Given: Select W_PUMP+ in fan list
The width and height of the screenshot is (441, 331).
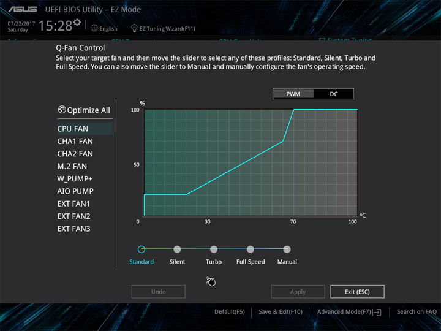Looking at the screenshot, I should click(x=75, y=179).
